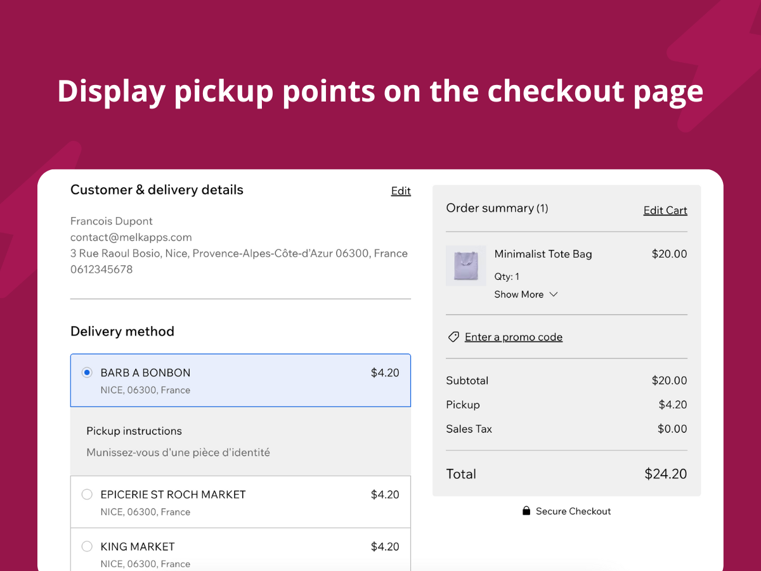Click Enter a promo code link
Image resolution: width=761 pixels, height=571 pixels.
(514, 337)
